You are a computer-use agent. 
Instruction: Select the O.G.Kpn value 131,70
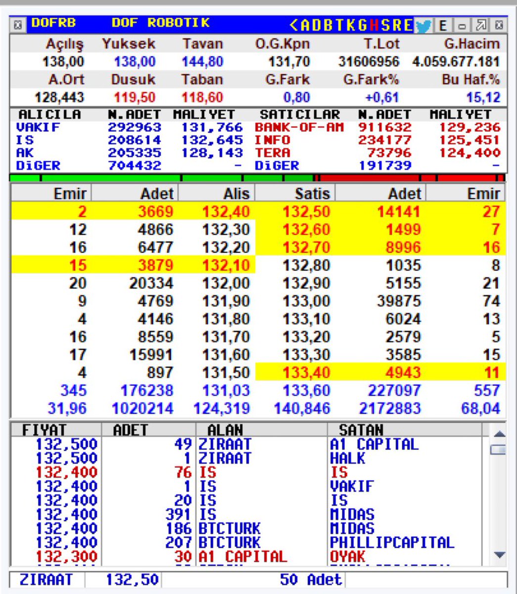tap(289, 62)
